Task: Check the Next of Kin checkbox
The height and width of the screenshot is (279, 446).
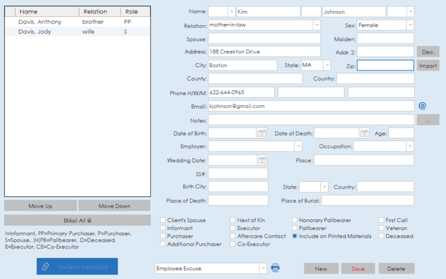Action: [233, 220]
